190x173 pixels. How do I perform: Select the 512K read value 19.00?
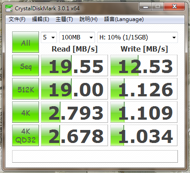click(74, 89)
